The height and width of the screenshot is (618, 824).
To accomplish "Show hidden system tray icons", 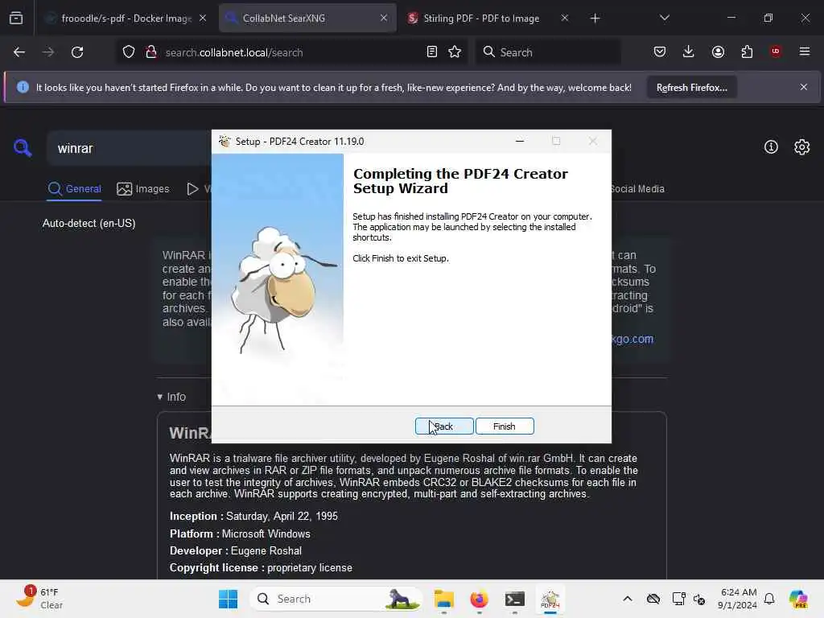I will tap(628, 599).
